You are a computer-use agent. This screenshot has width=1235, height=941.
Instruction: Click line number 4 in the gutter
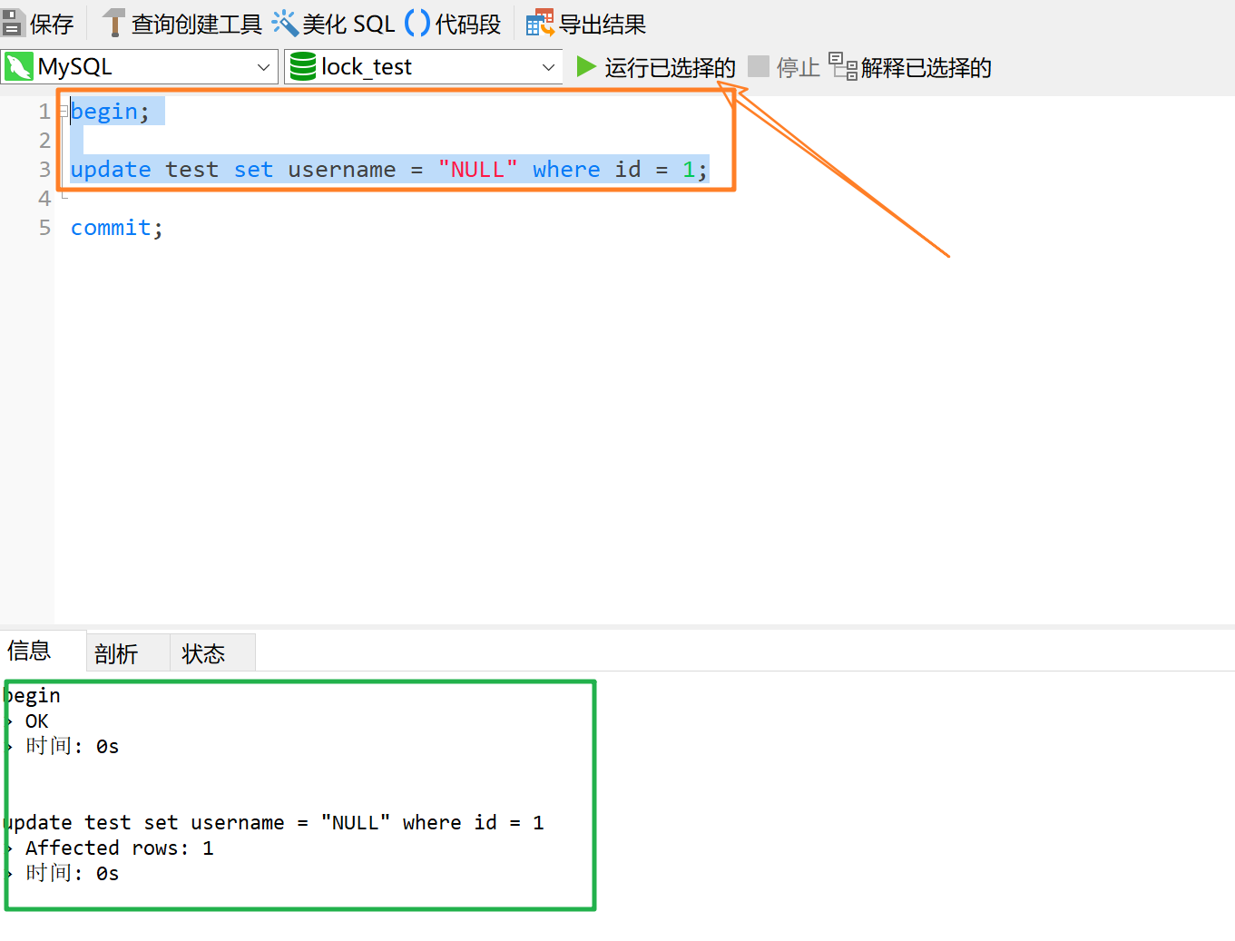click(44, 199)
